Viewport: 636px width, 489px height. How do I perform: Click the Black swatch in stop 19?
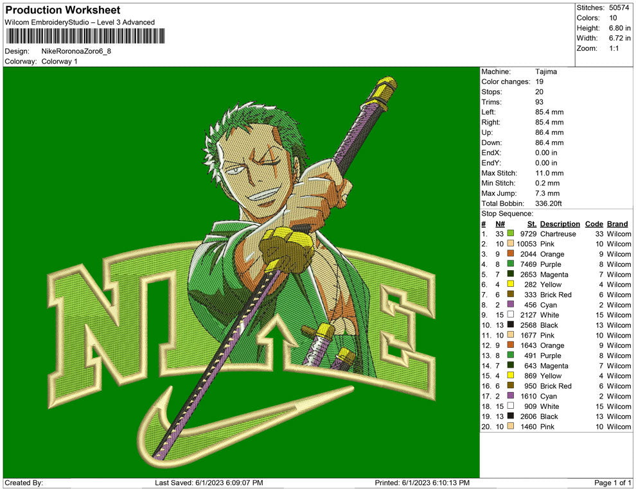click(510, 416)
